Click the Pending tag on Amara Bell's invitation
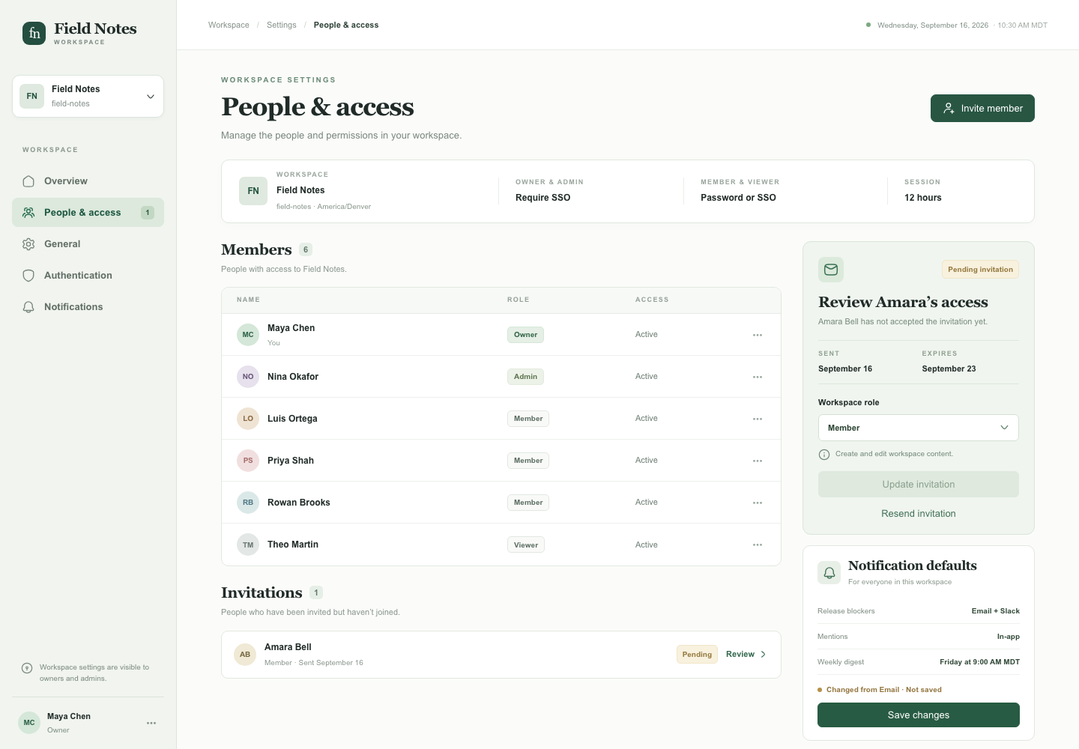The height and width of the screenshot is (749, 1079). [x=697, y=655]
